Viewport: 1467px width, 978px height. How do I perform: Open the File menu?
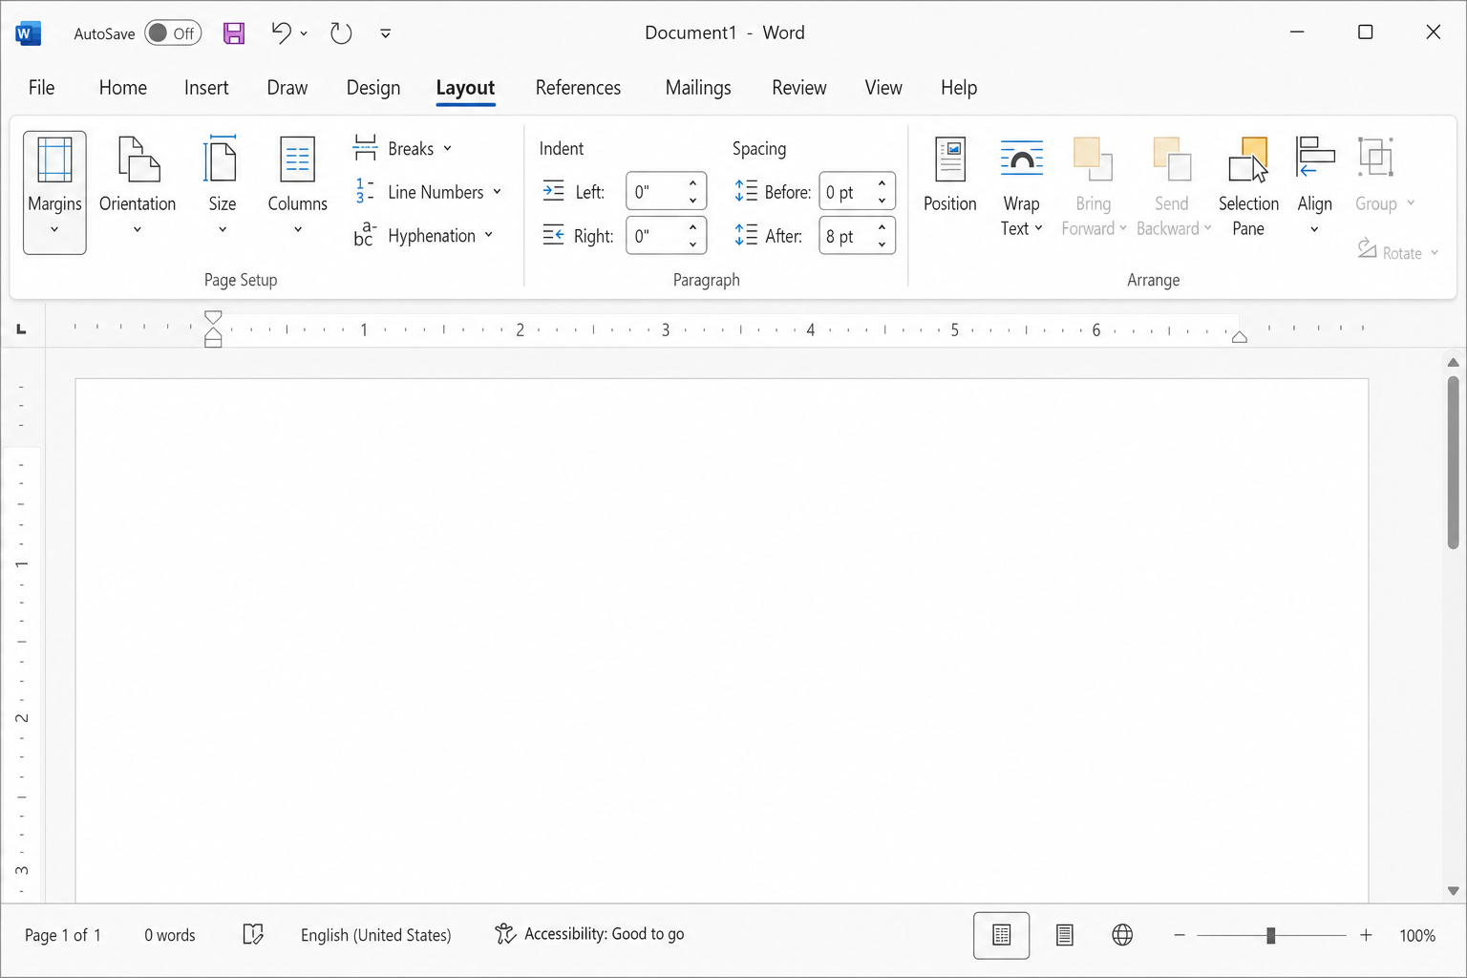click(41, 88)
